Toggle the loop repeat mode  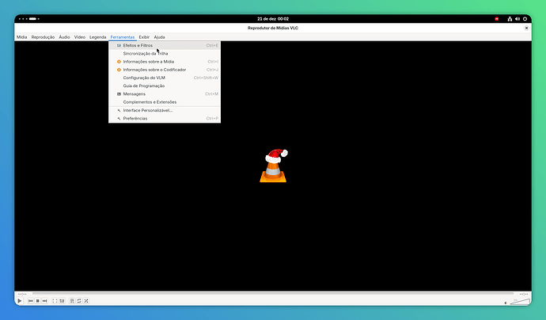tap(78, 301)
